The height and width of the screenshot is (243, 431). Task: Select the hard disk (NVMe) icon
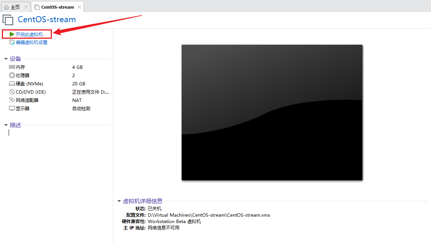point(12,84)
